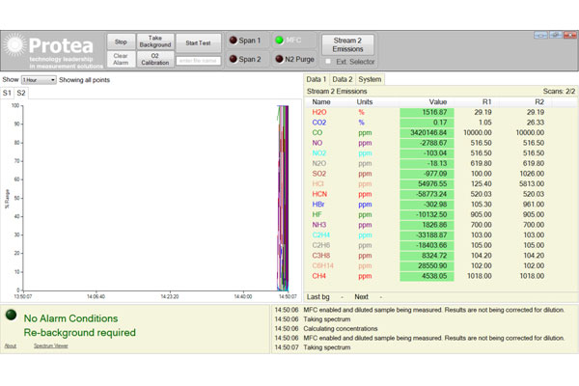Click the CO value 3420146.84

pyautogui.click(x=428, y=132)
